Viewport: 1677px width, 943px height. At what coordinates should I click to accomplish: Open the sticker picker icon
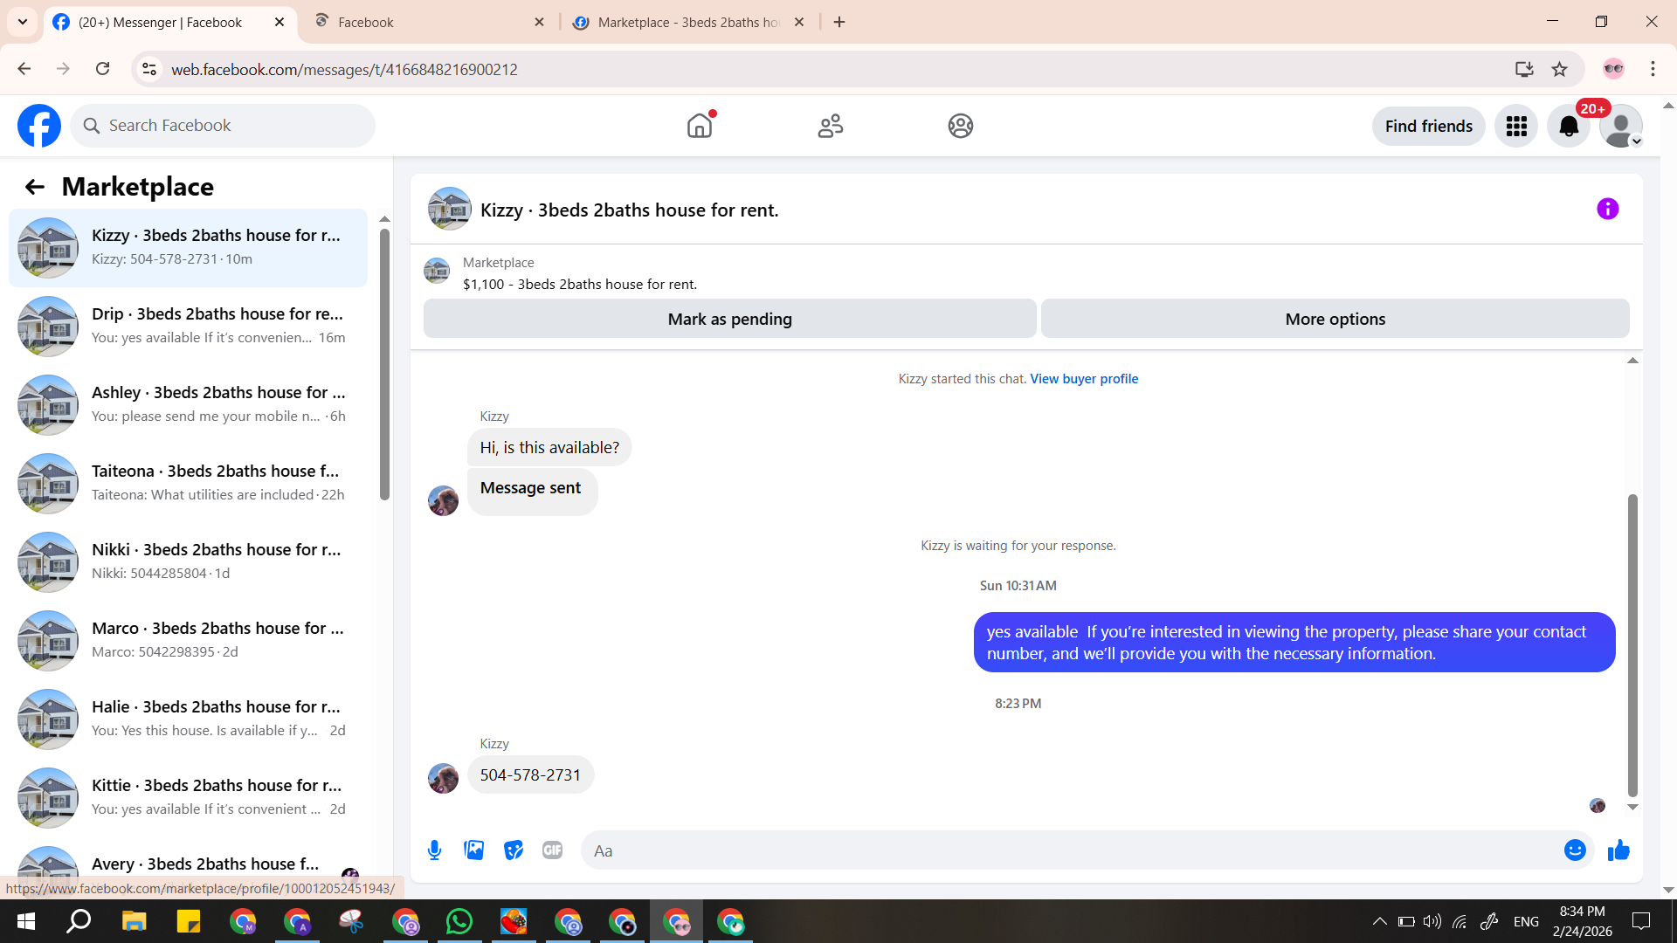point(514,850)
